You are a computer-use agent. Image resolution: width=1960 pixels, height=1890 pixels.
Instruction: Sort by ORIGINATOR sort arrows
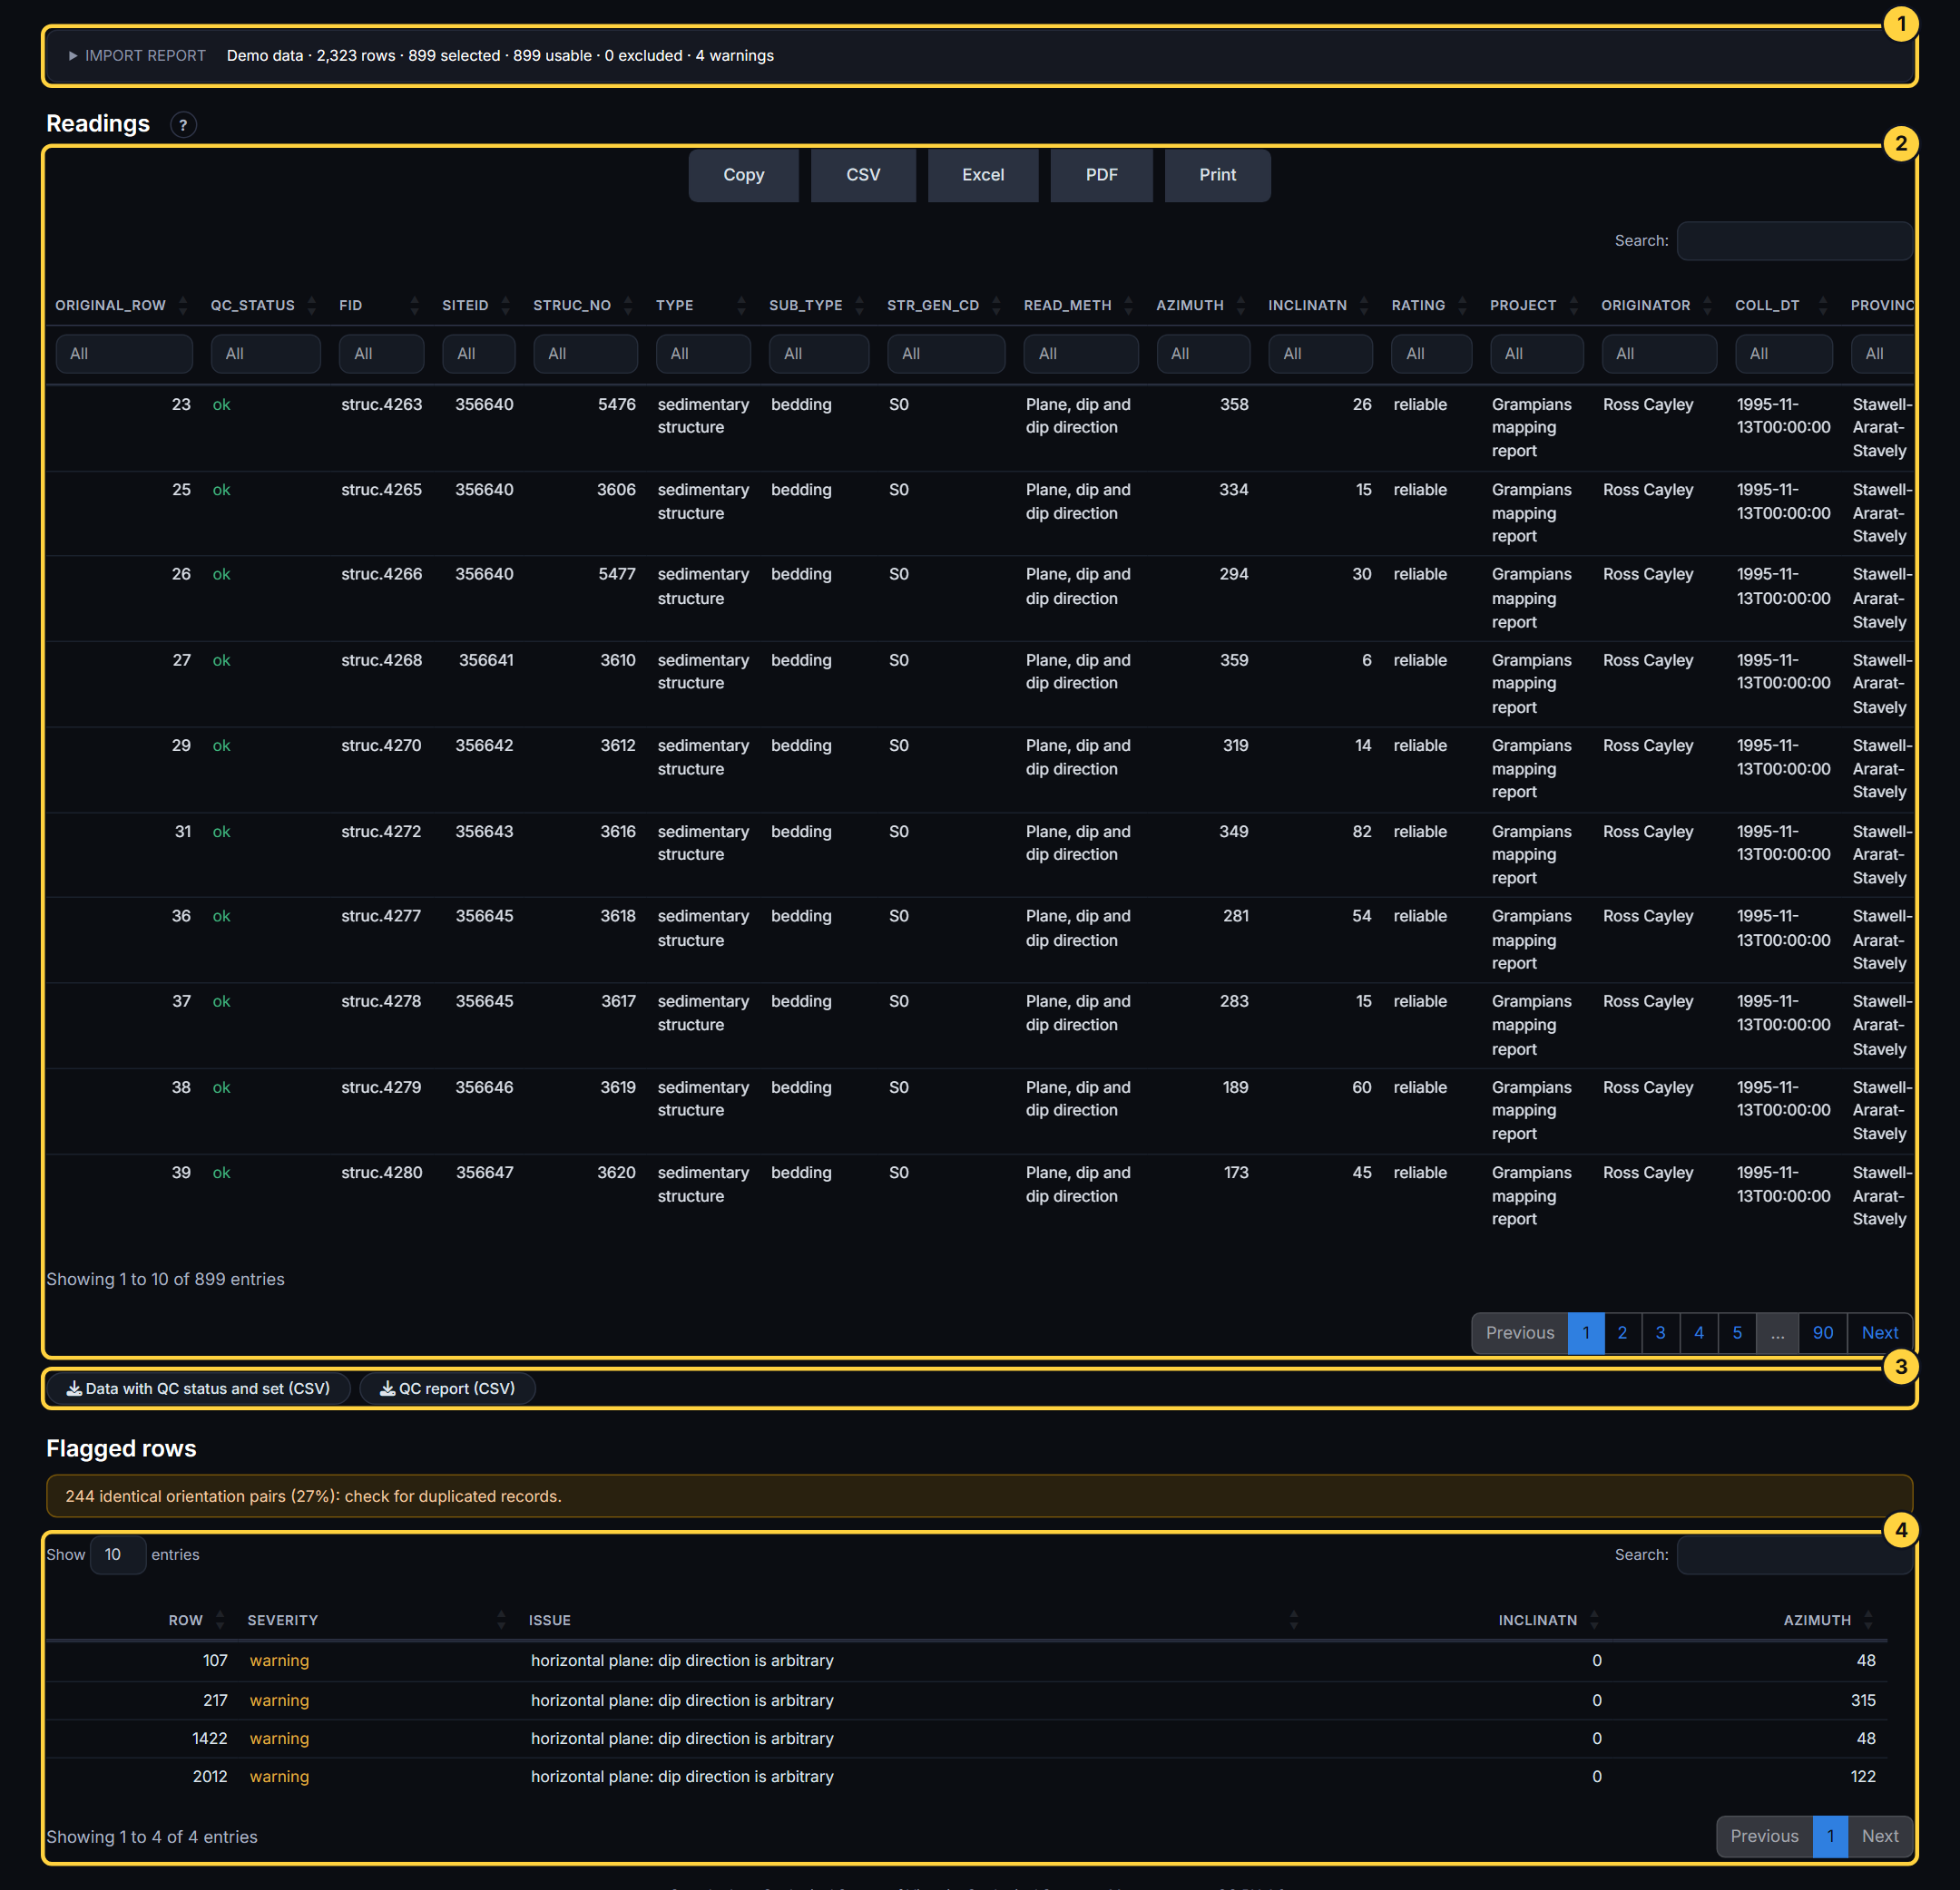pyautogui.click(x=1708, y=306)
